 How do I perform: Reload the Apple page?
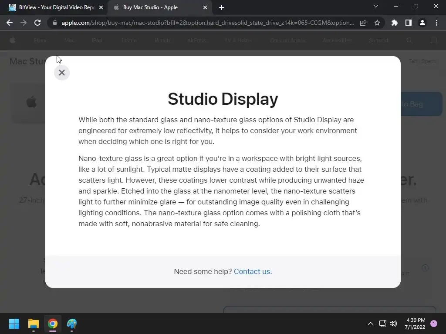[x=37, y=23]
